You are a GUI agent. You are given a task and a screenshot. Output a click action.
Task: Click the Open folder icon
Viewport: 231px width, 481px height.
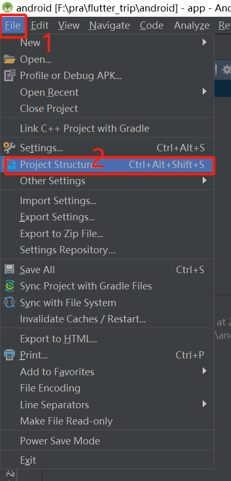pos(9,59)
